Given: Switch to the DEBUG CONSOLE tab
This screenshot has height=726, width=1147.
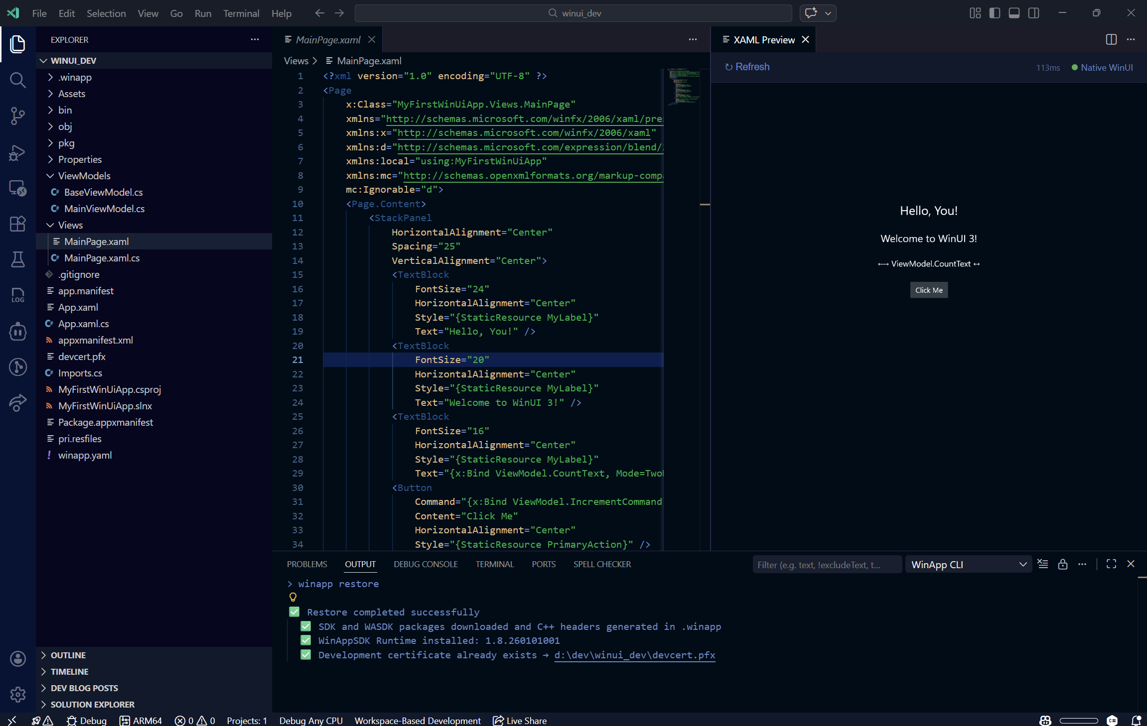Looking at the screenshot, I should [x=425, y=564].
